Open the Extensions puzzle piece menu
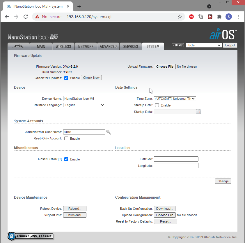This screenshot has height=243, width=245. (219, 17)
